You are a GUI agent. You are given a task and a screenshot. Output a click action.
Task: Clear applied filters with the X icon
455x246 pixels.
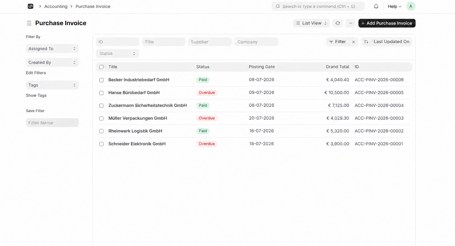[x=353, y=42]
